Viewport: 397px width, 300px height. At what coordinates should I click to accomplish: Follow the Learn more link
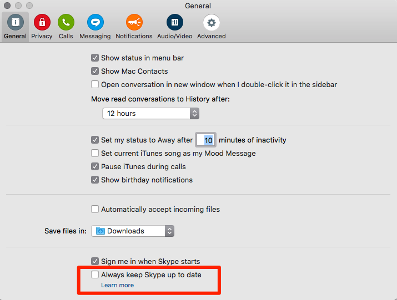point(118,285)
